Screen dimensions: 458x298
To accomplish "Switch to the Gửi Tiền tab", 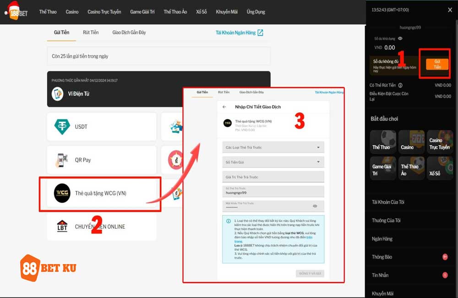I will (x=62, y=33).
